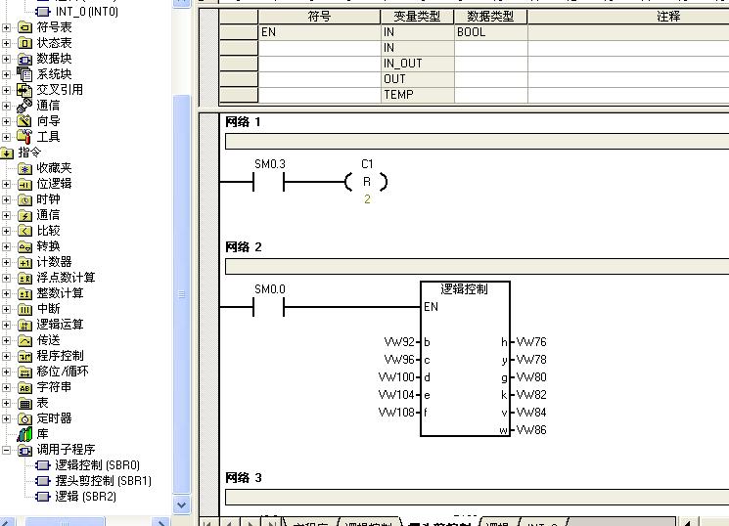The image size is (729, 526).
Task: Select the 定时器 timer folder icon
Action: (x=25, y=418)
